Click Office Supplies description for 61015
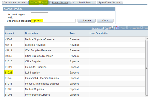The image size is (148, 99). coord(33,61)
